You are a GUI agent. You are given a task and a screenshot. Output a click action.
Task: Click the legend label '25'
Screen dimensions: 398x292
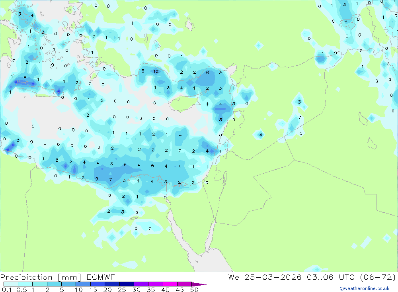[x=122, y=290]
